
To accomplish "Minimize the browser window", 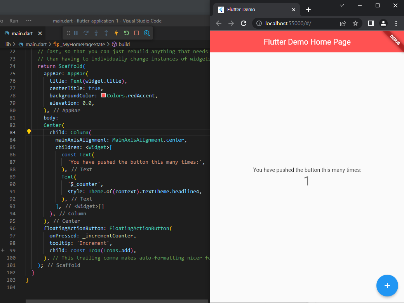I will point(360,5).
